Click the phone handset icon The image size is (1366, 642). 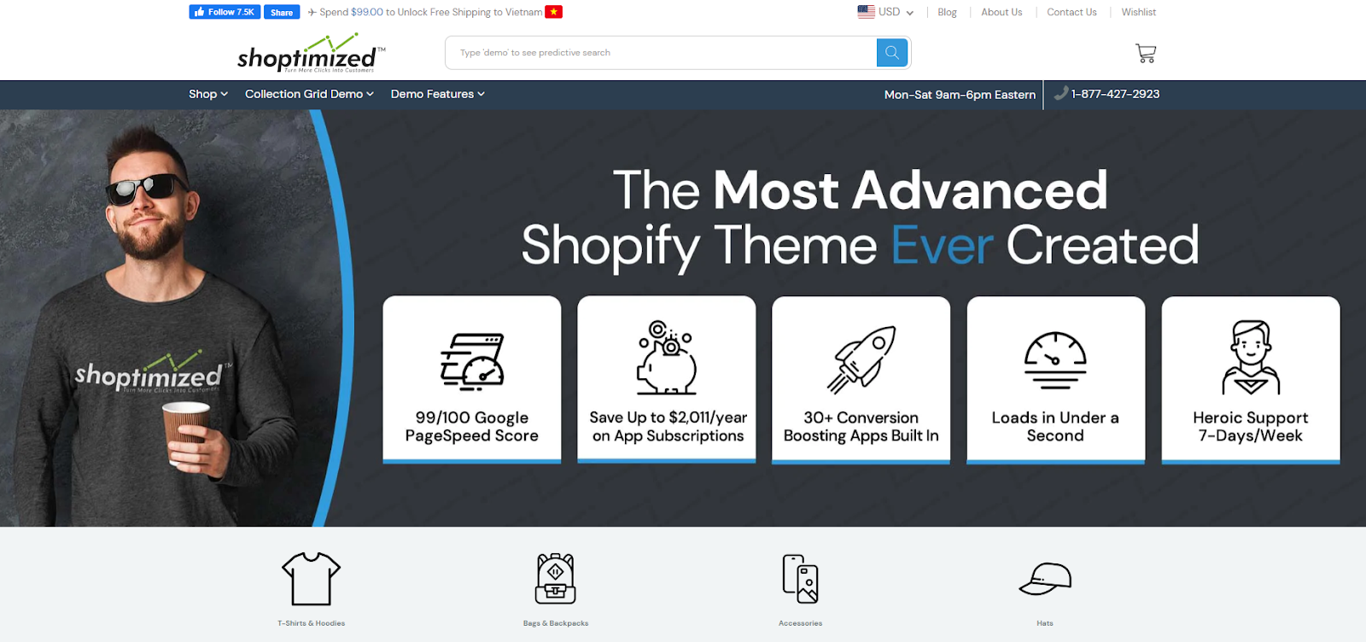click(x=1061, y=93)
